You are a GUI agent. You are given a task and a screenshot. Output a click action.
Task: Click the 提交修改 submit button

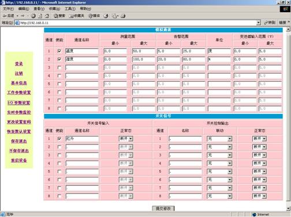point(163,208)
